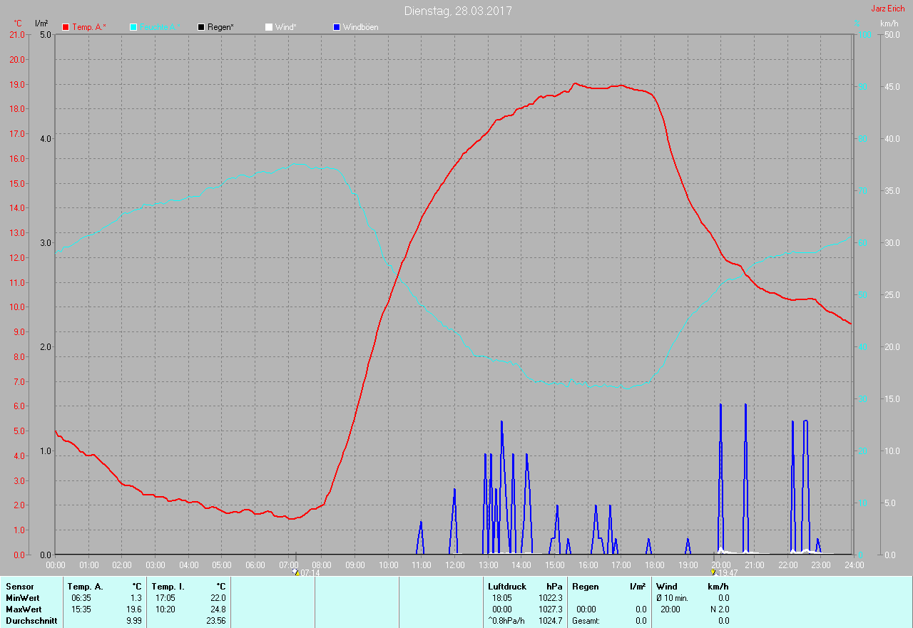Click 06:00 on the time axis

[255, 565]
